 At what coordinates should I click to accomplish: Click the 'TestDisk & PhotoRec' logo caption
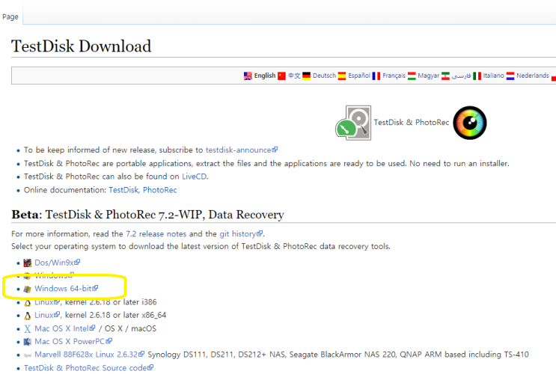coord(412,123)
